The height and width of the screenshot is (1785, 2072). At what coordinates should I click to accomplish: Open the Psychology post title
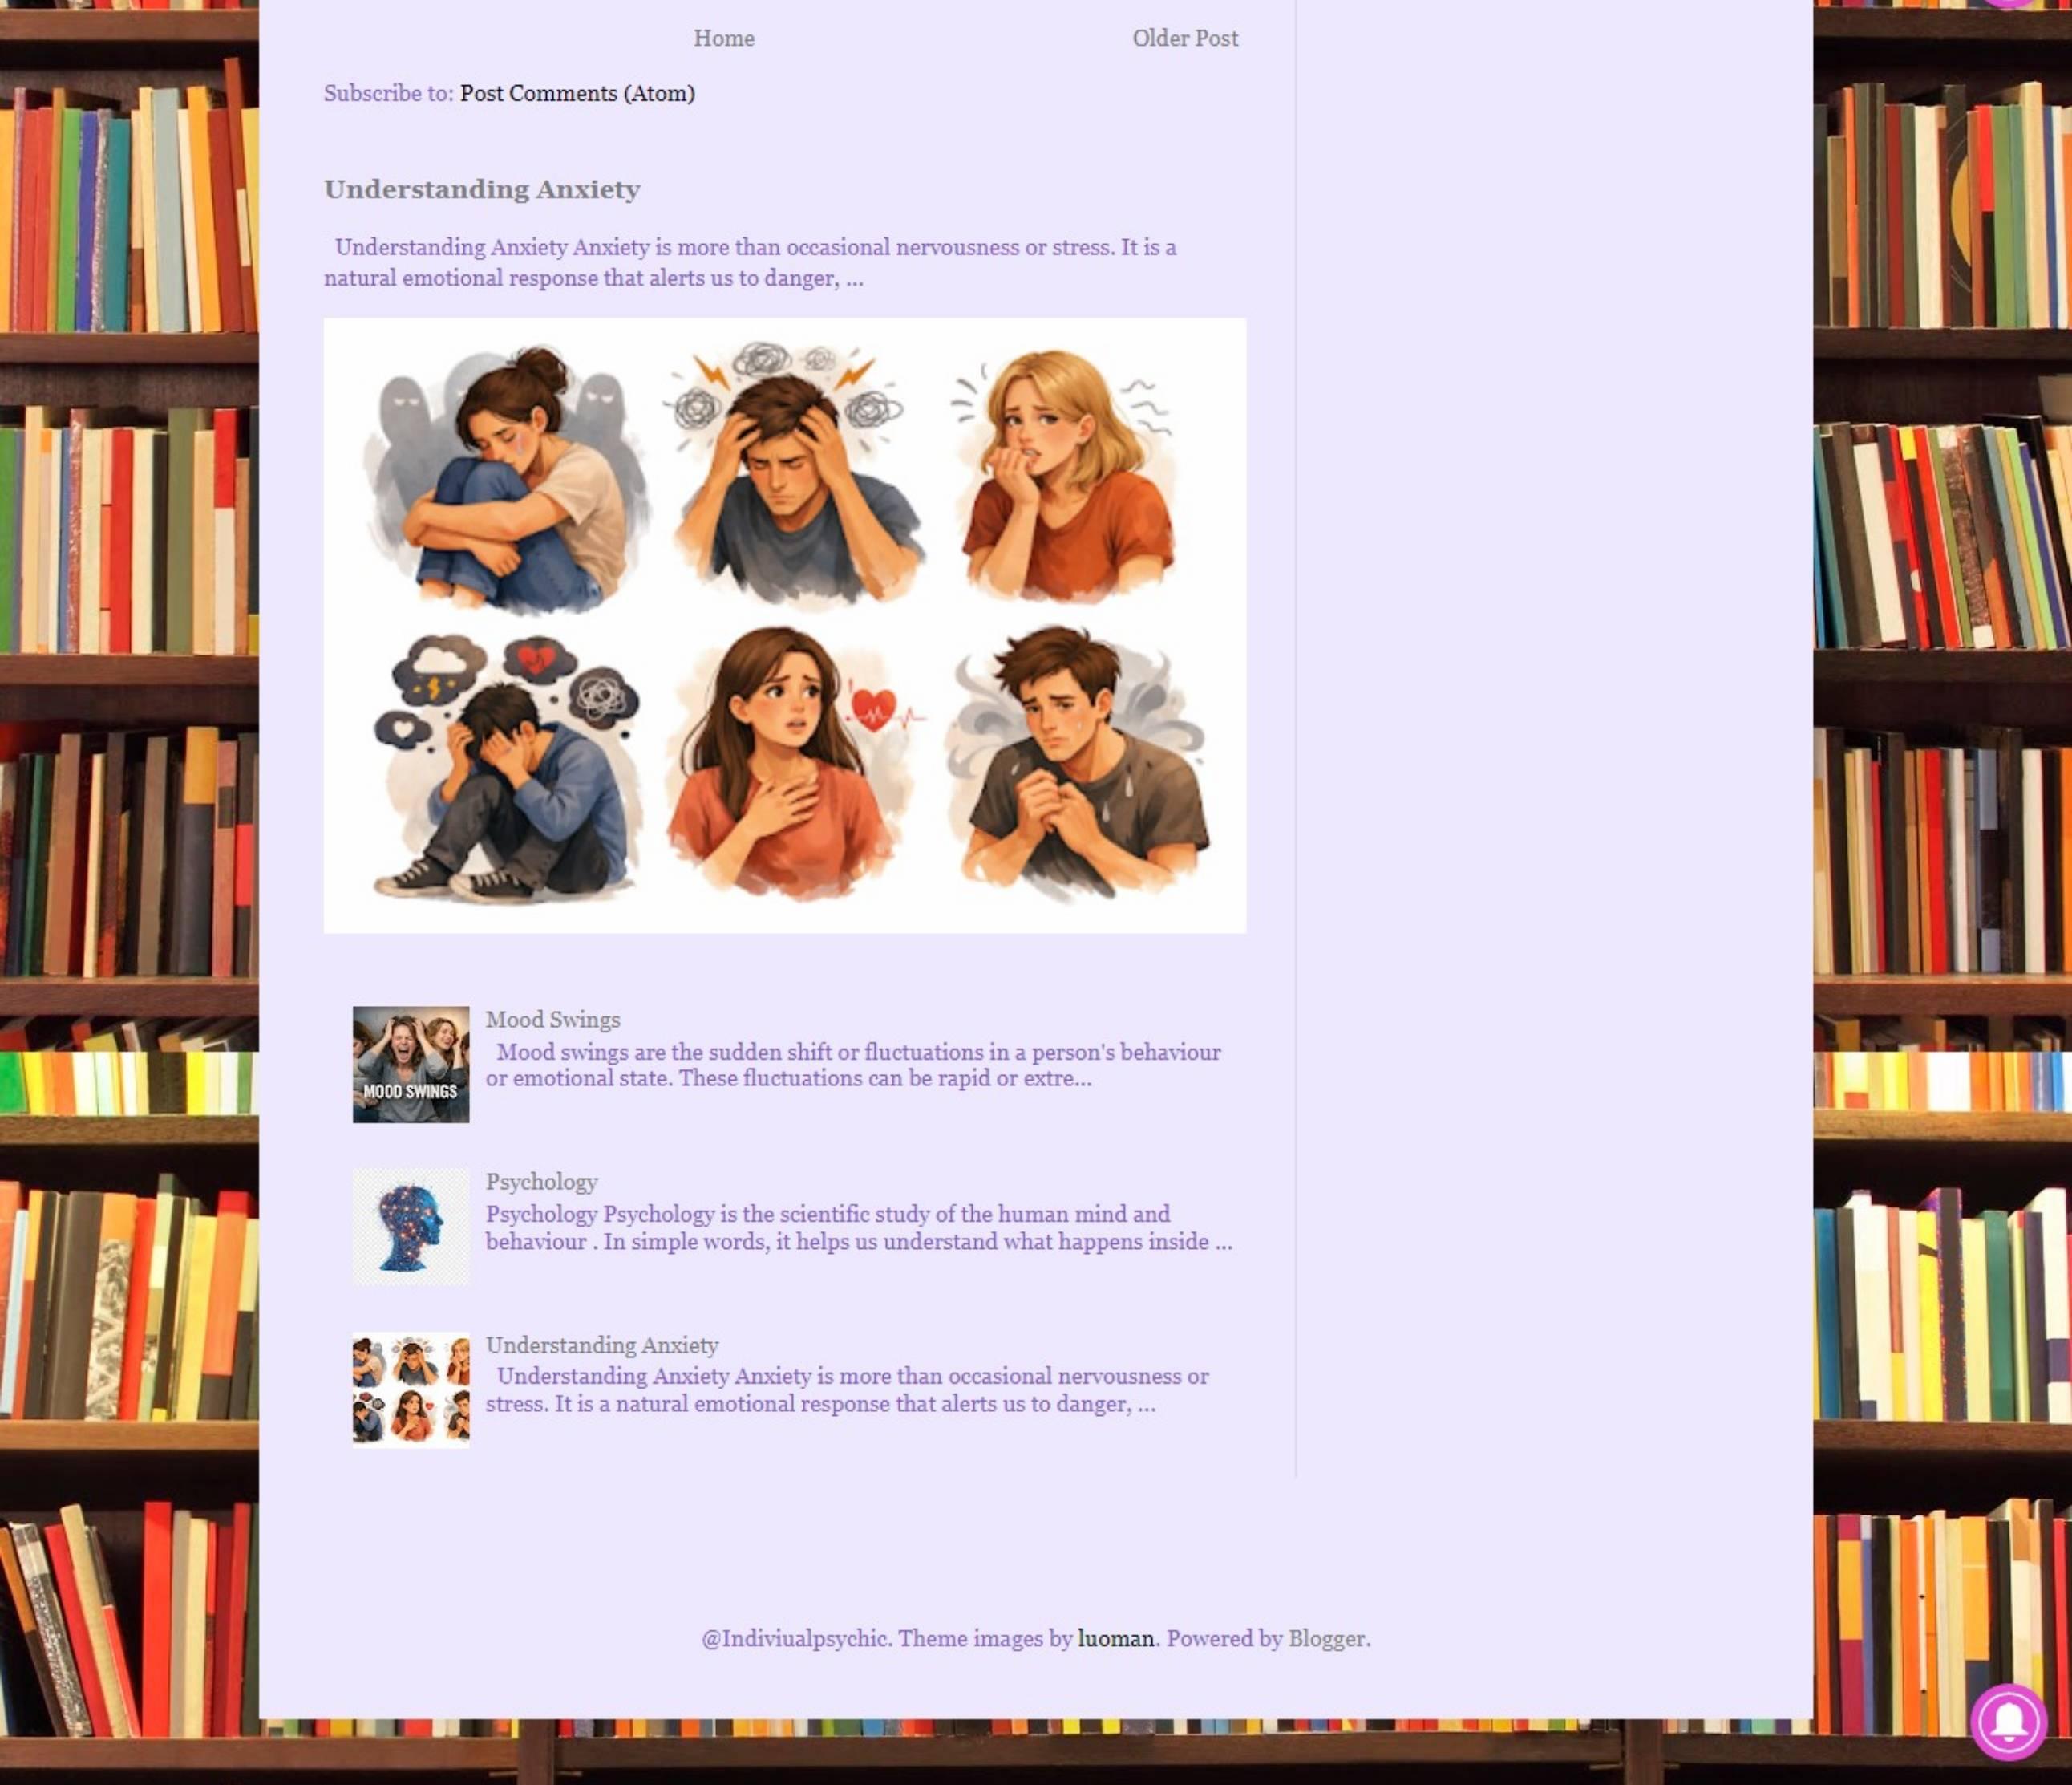coord(541,1182)
